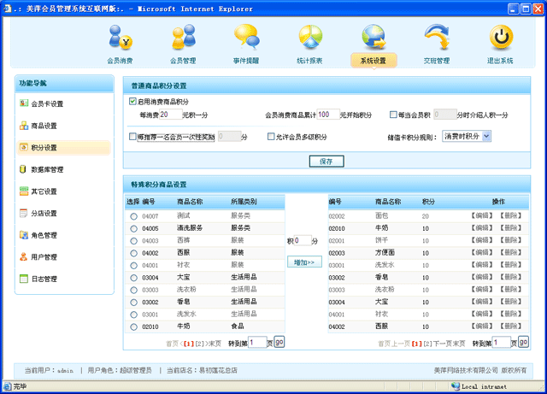
Task: Click the 系统设置 globe icon
Action: pyautogui.click(x=373, y=37)
